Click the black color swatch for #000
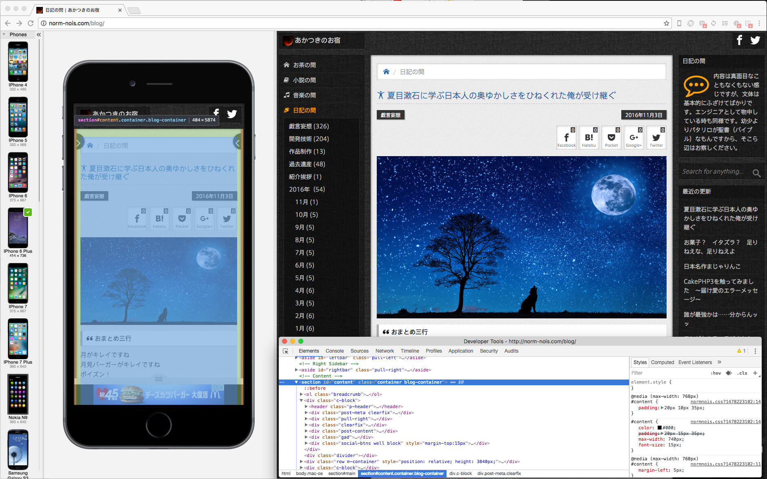 pyautogui.click(x=659, y=428)
